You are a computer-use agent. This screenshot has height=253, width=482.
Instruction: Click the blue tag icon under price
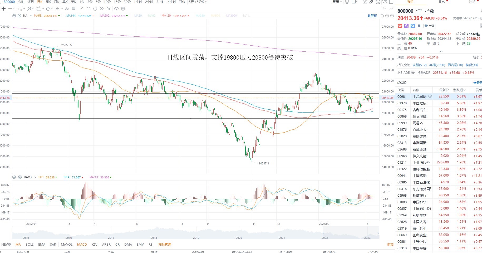(413, 26)
